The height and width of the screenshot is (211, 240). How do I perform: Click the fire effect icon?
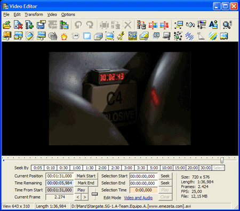(x=64, y=36)
